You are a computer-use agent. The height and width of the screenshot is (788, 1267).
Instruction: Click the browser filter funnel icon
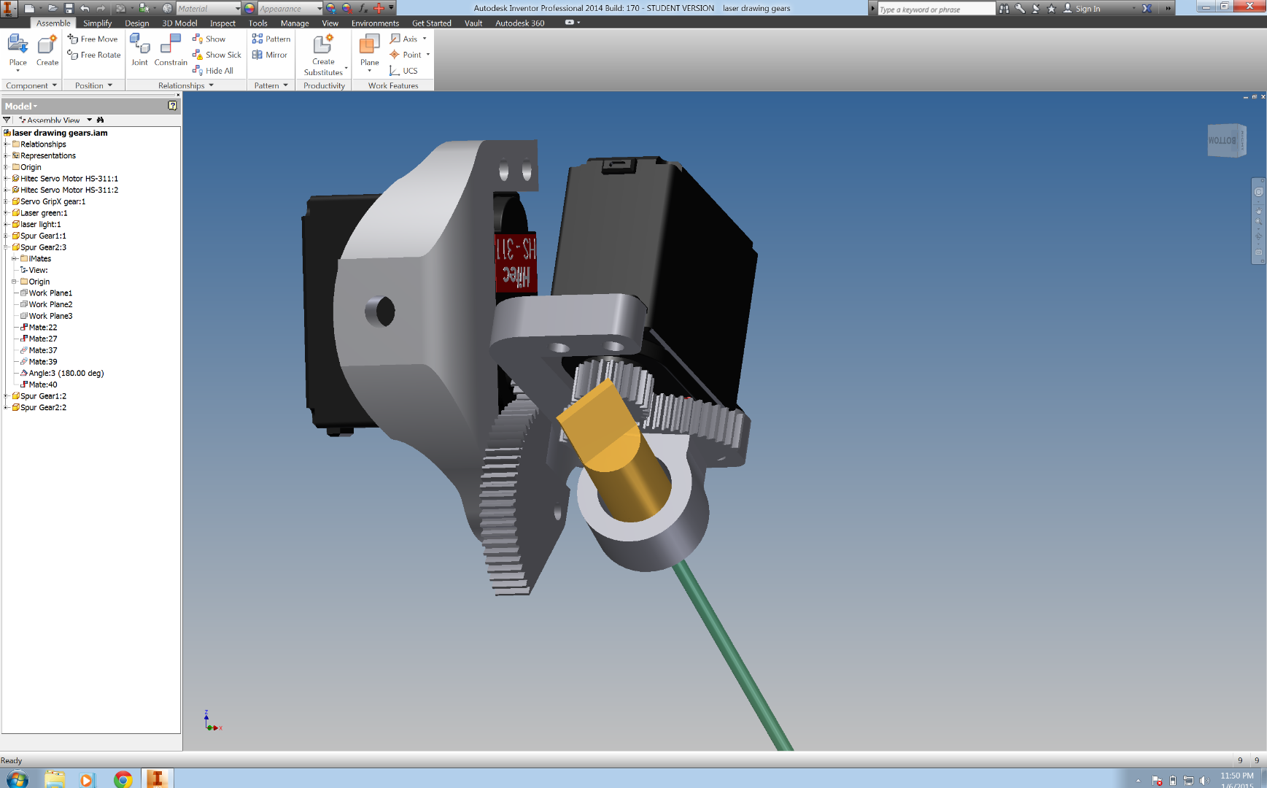7,120
